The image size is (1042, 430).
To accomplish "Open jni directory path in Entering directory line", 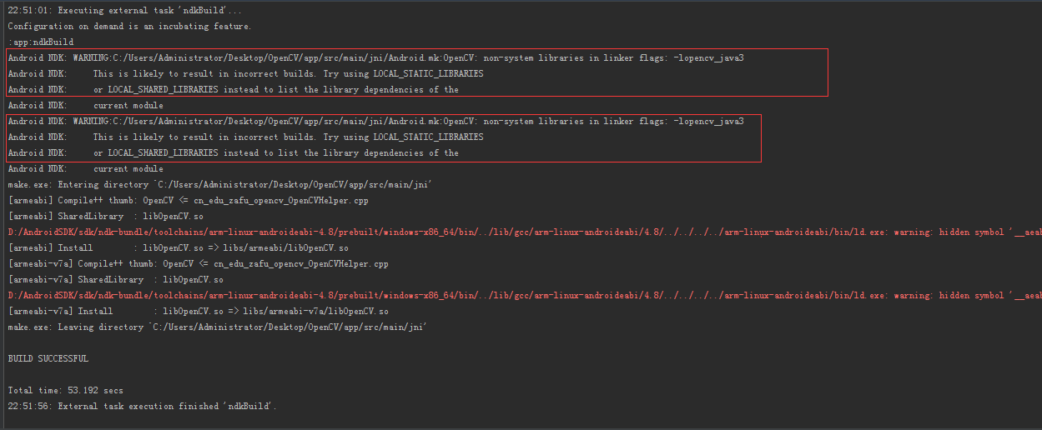I will 292,184.
